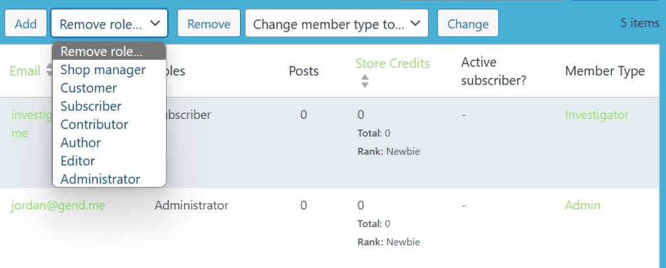666x268 pixels.
Task: Open the Change member type dropdown
Action: coord(336,23)
